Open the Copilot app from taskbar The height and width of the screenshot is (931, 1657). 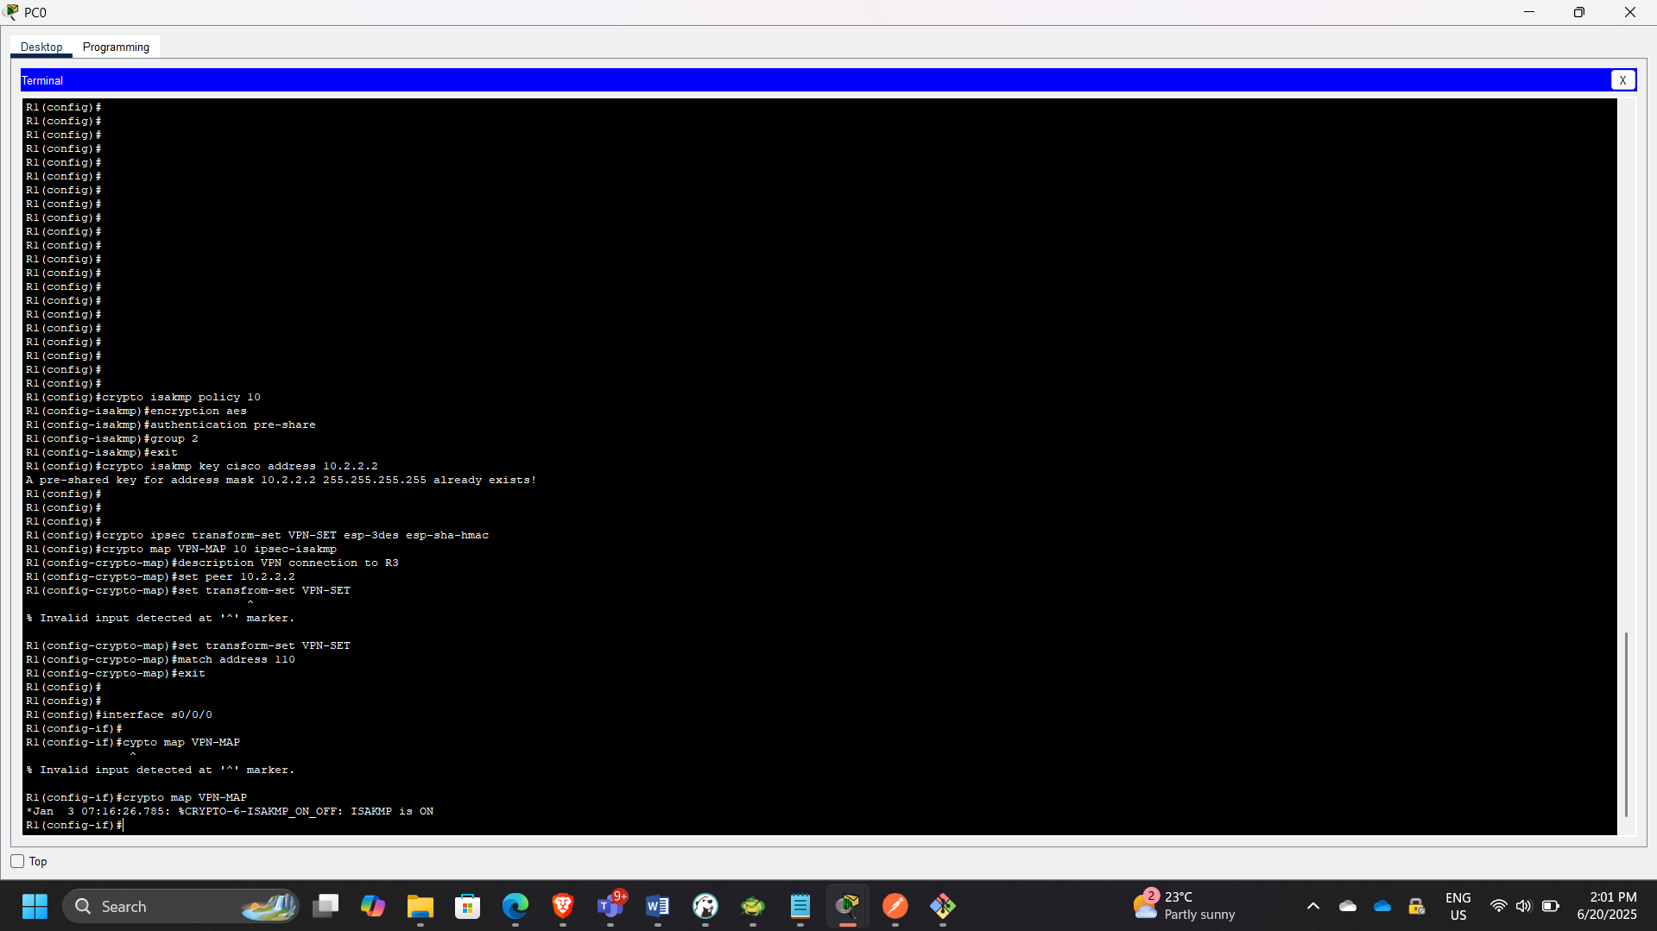coord(373,906)
